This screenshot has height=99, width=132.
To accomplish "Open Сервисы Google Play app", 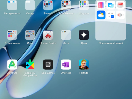I will pos(30,65).
